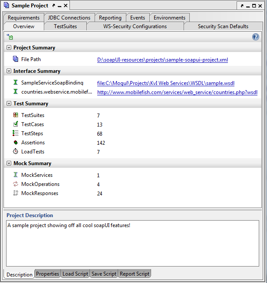267x283 pixels.
Task: Click the Sample Project title icon
Action: [x=7, y=5]
